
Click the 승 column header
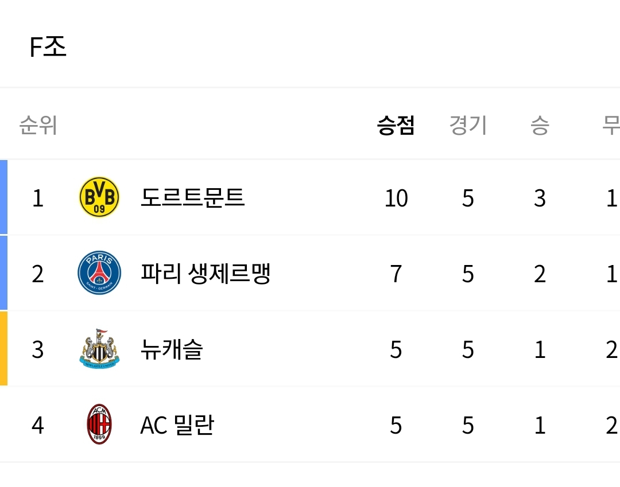click(x=540, y=124)
